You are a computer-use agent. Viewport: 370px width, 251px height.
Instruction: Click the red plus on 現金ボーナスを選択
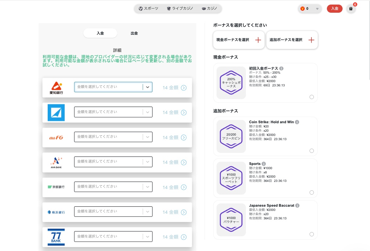point(258,40)
